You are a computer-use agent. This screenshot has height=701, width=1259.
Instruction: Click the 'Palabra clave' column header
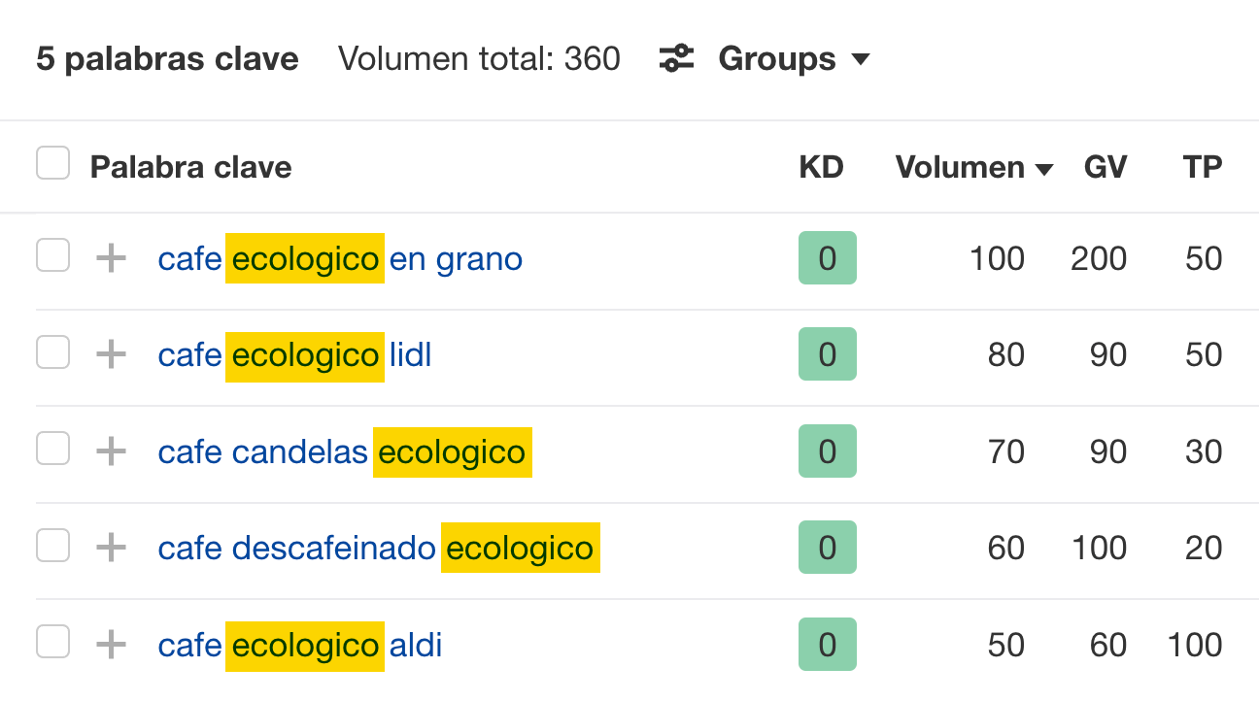pyautogui.click(x=190, y=167)
